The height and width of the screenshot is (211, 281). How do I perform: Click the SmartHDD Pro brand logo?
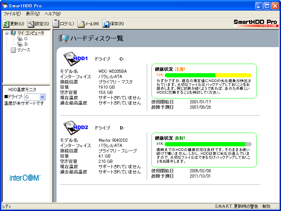[x=256, y=23]
